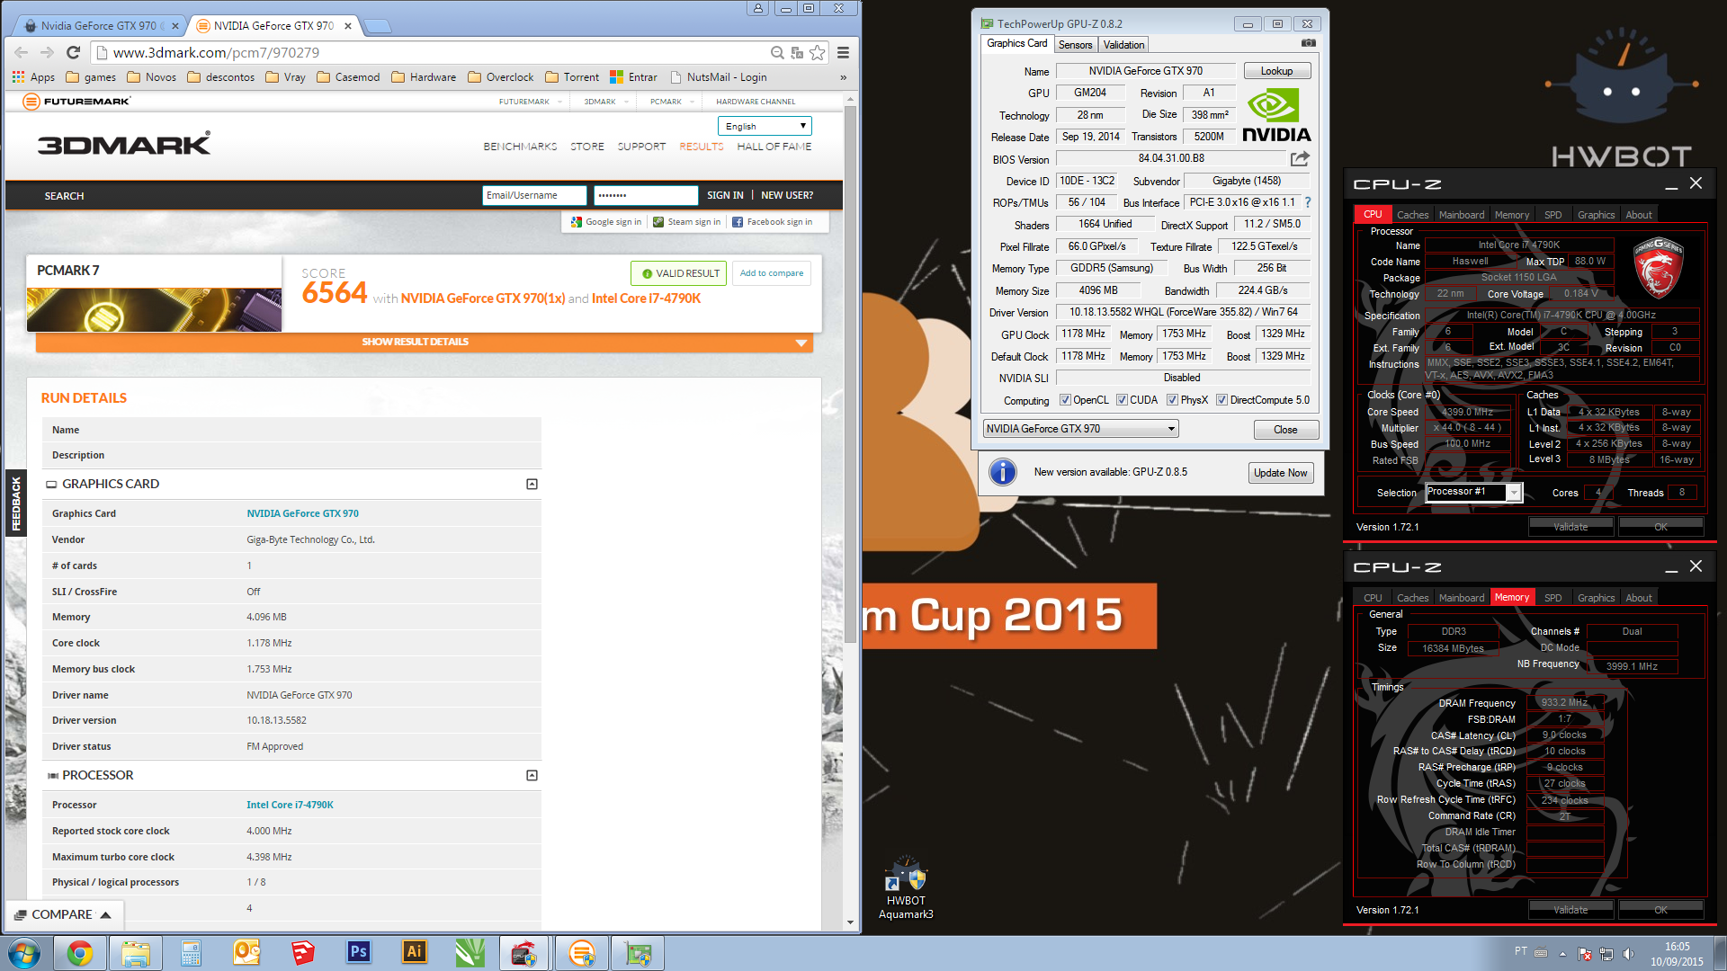Click Chrome's back navigation arrow

coord(21,53)
